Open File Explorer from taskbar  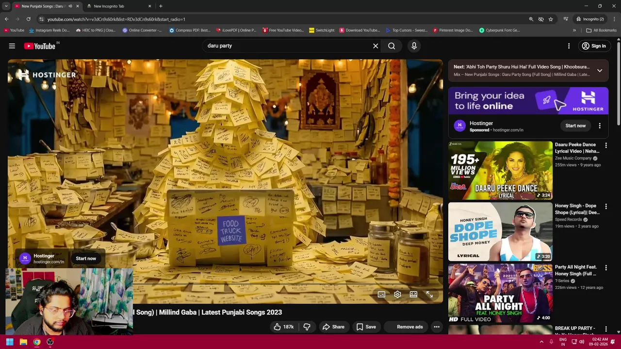click(23, 342)
